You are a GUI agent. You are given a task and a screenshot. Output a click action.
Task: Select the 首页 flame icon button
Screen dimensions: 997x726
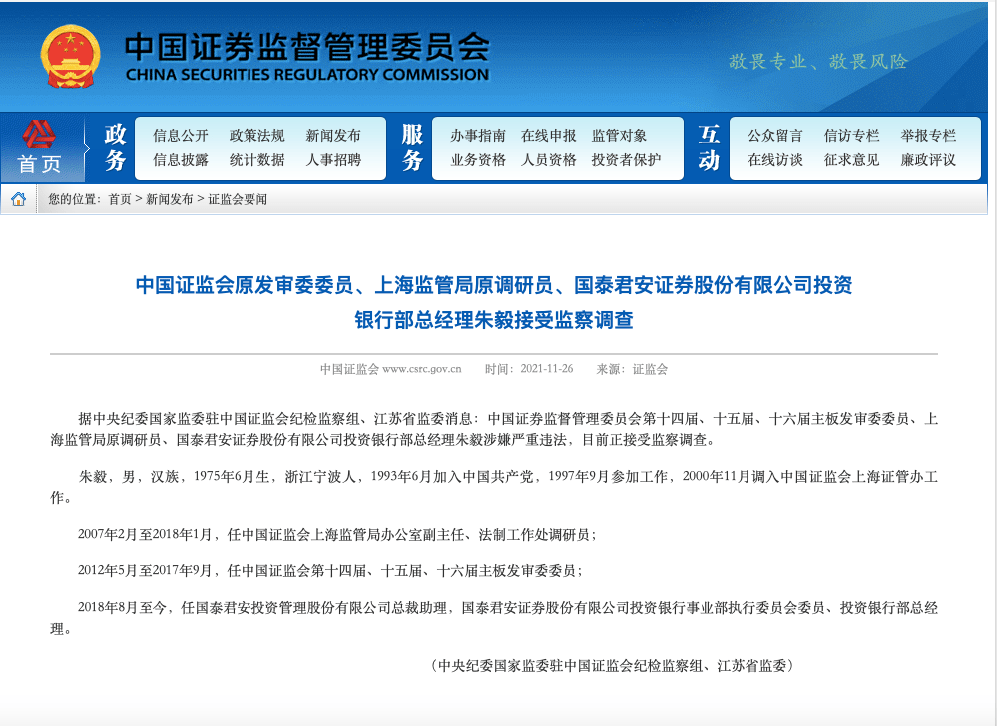tap(39, 132)
